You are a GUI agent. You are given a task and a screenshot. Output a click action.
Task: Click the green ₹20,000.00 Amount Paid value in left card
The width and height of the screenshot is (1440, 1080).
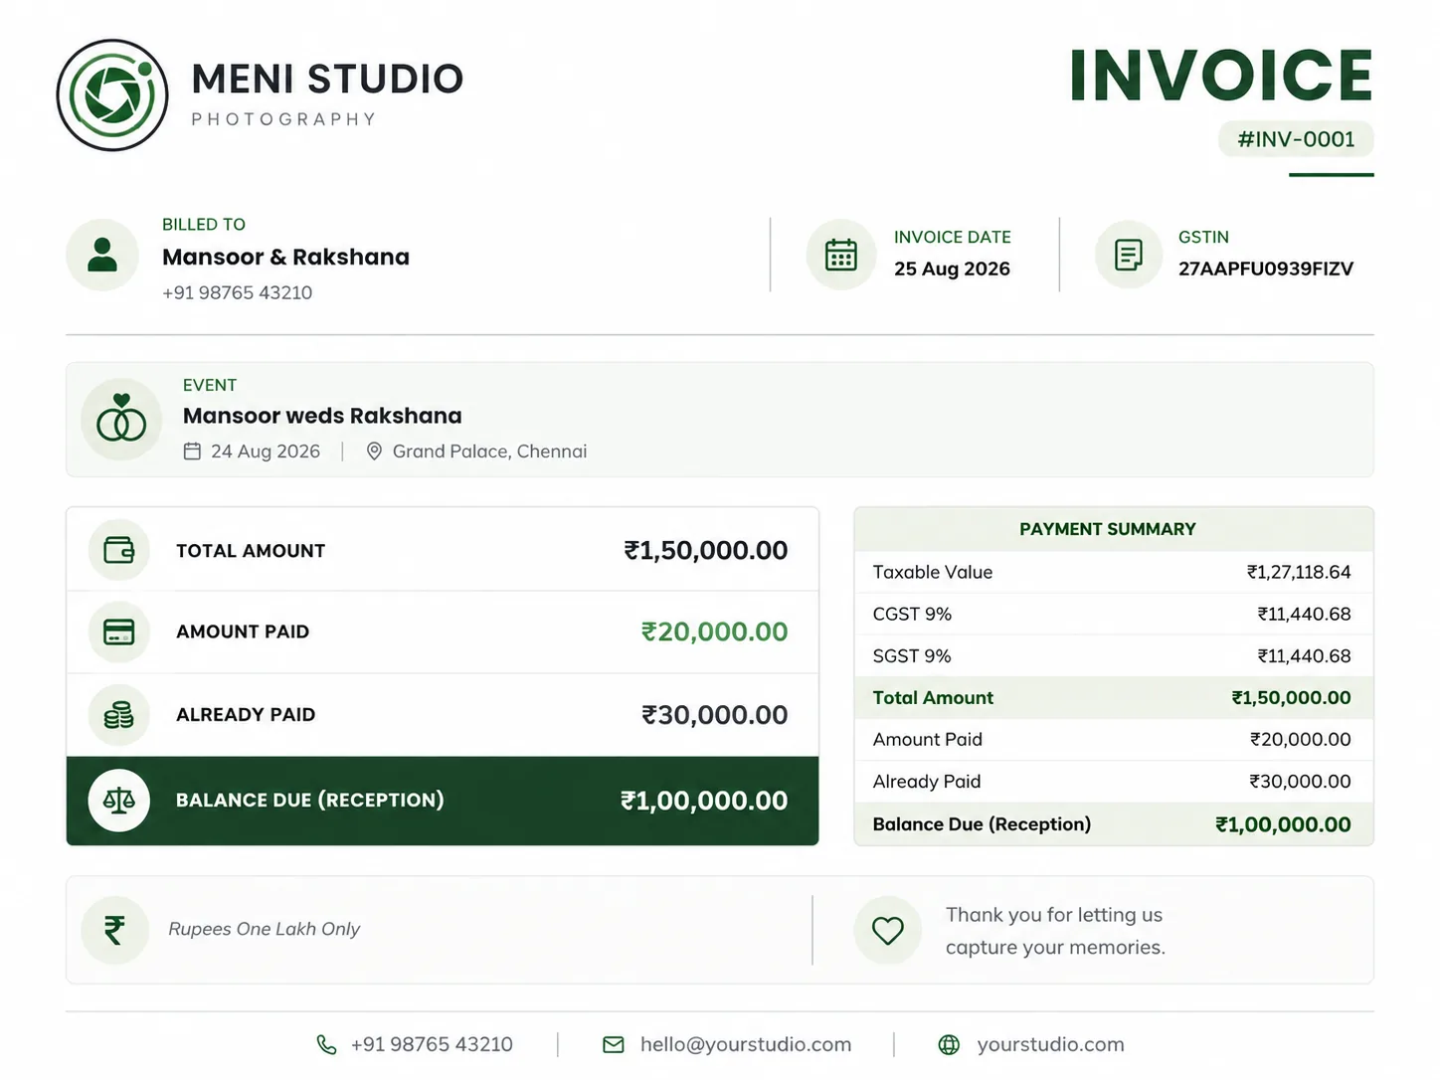pos(714,631)
